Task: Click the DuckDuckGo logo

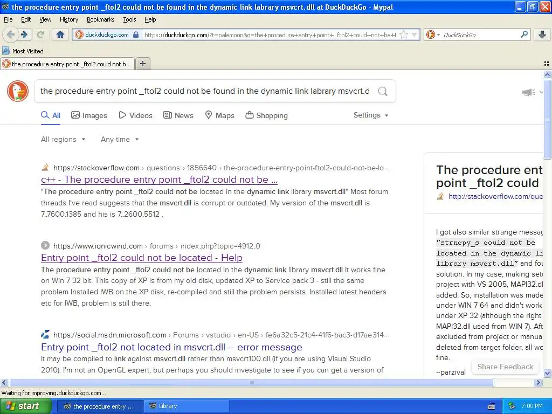Action: (18, 91)
